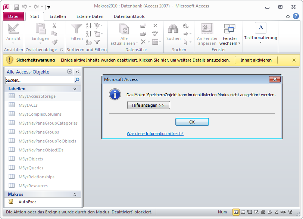Click 'War diese Information hilfreich?' link
Image resolution: width=303 pixels, height=219 pixels.
pos(155,133)
